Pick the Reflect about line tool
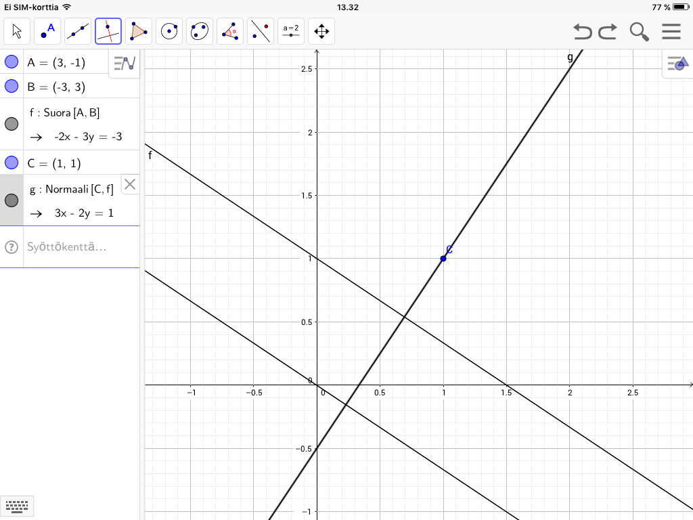This screenshot has height=520, width=693. 261,30
